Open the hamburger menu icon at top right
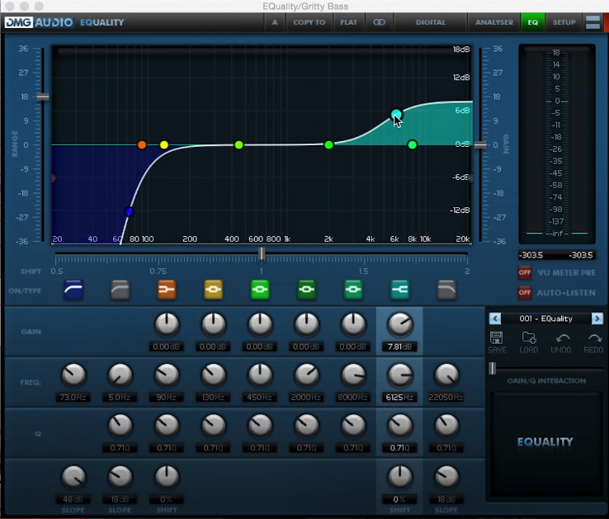This screenshot has width=609, height=519. pos(592,22)
